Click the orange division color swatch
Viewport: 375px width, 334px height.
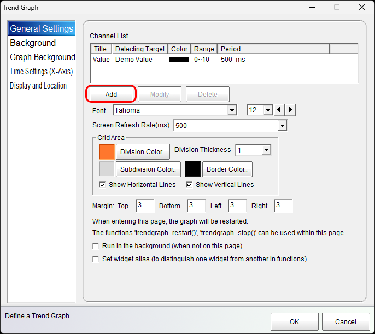[x=107, y=152]
